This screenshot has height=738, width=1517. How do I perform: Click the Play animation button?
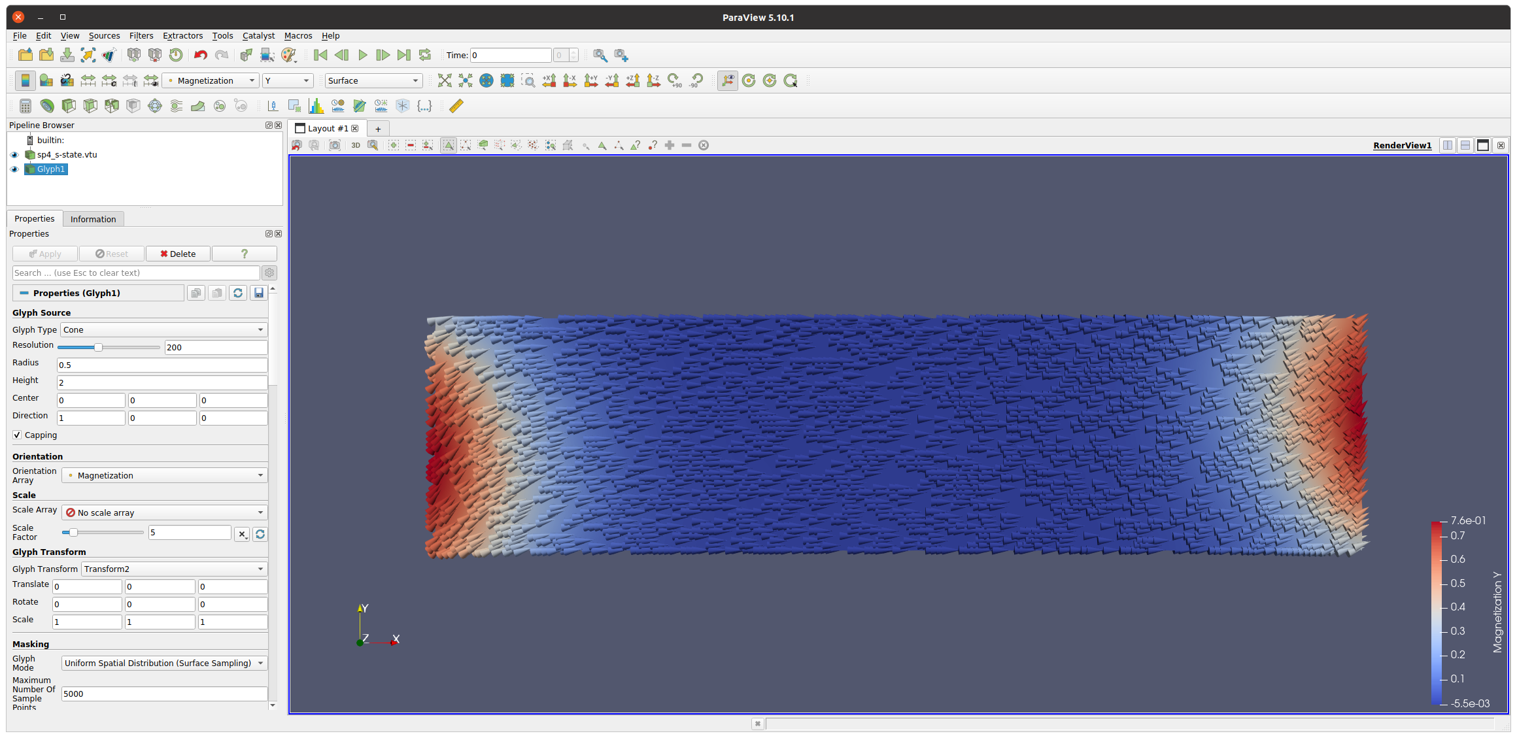(x=363, y=56)
